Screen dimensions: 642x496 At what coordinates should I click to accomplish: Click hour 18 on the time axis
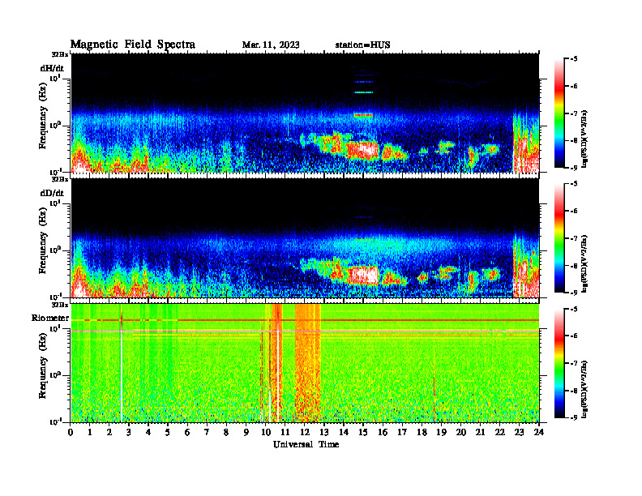(x=422, y=433)
